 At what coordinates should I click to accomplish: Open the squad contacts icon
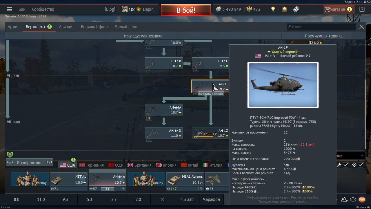click(345, 199)
